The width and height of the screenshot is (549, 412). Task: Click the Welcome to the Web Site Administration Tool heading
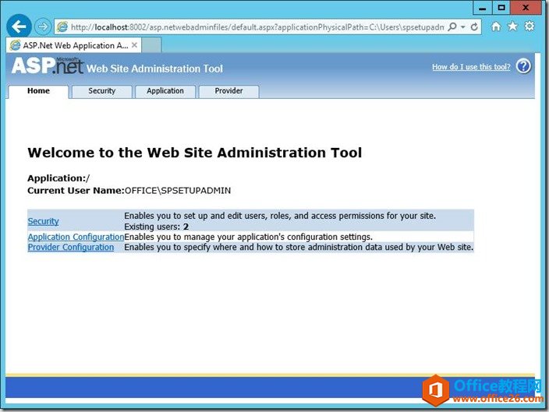pyautogui.click(x=195, y=153)
